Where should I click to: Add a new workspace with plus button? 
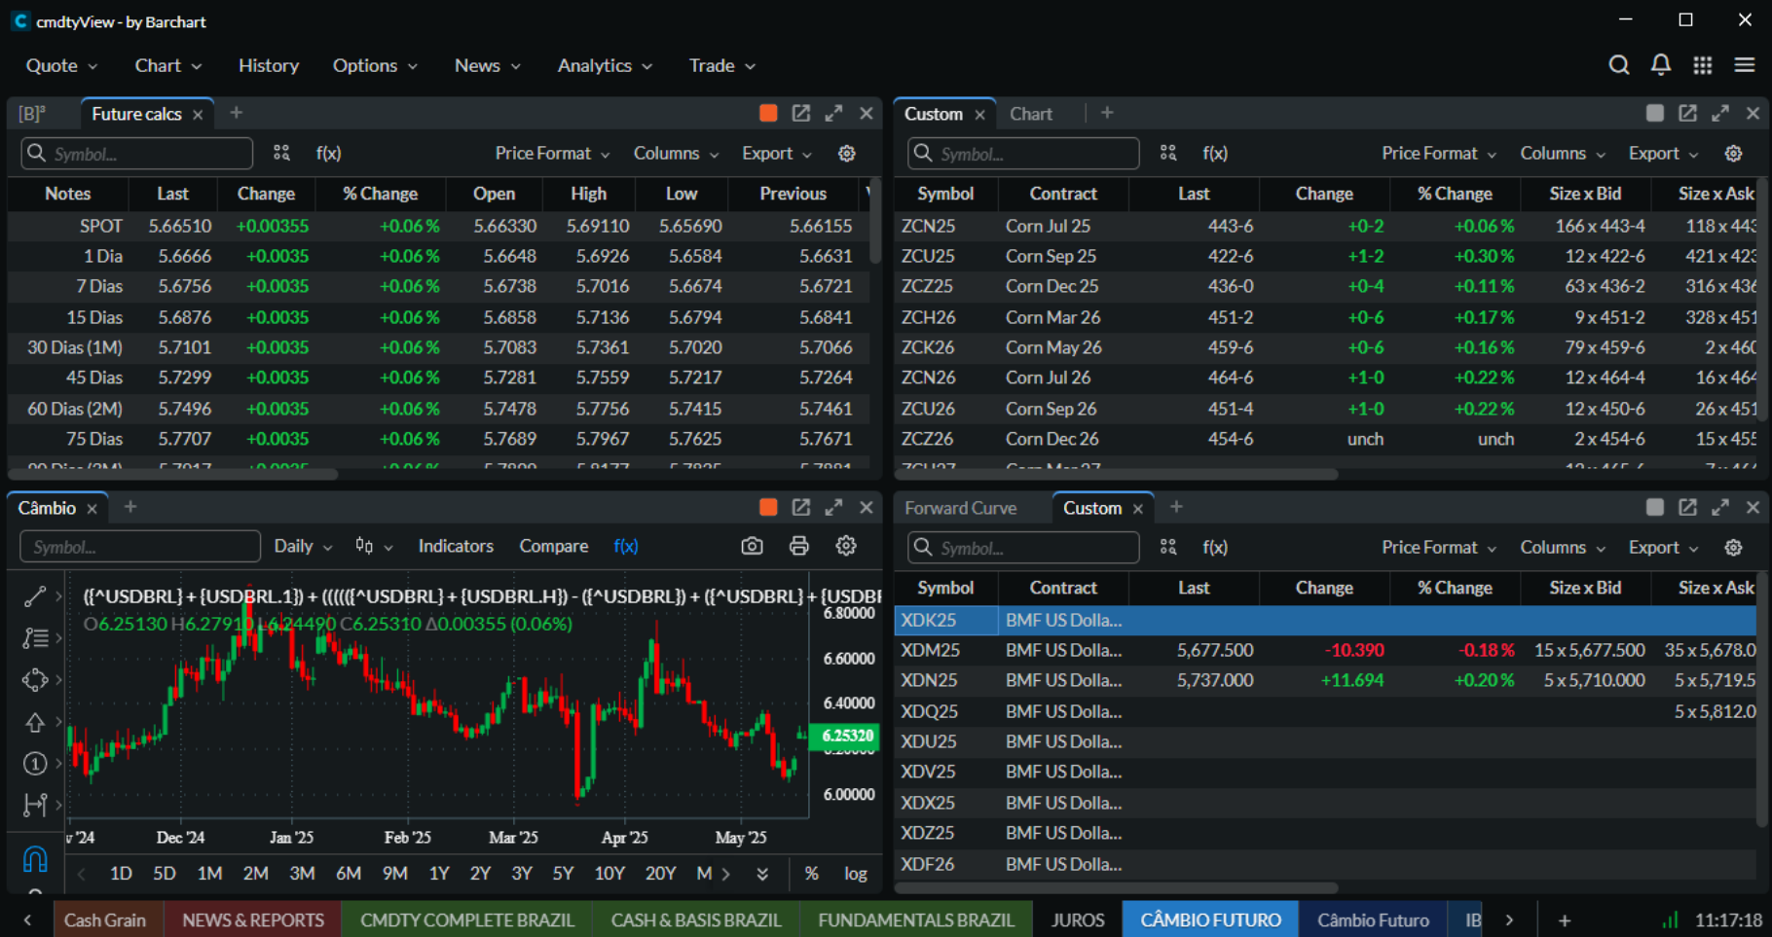click(x=1565, y=919)
